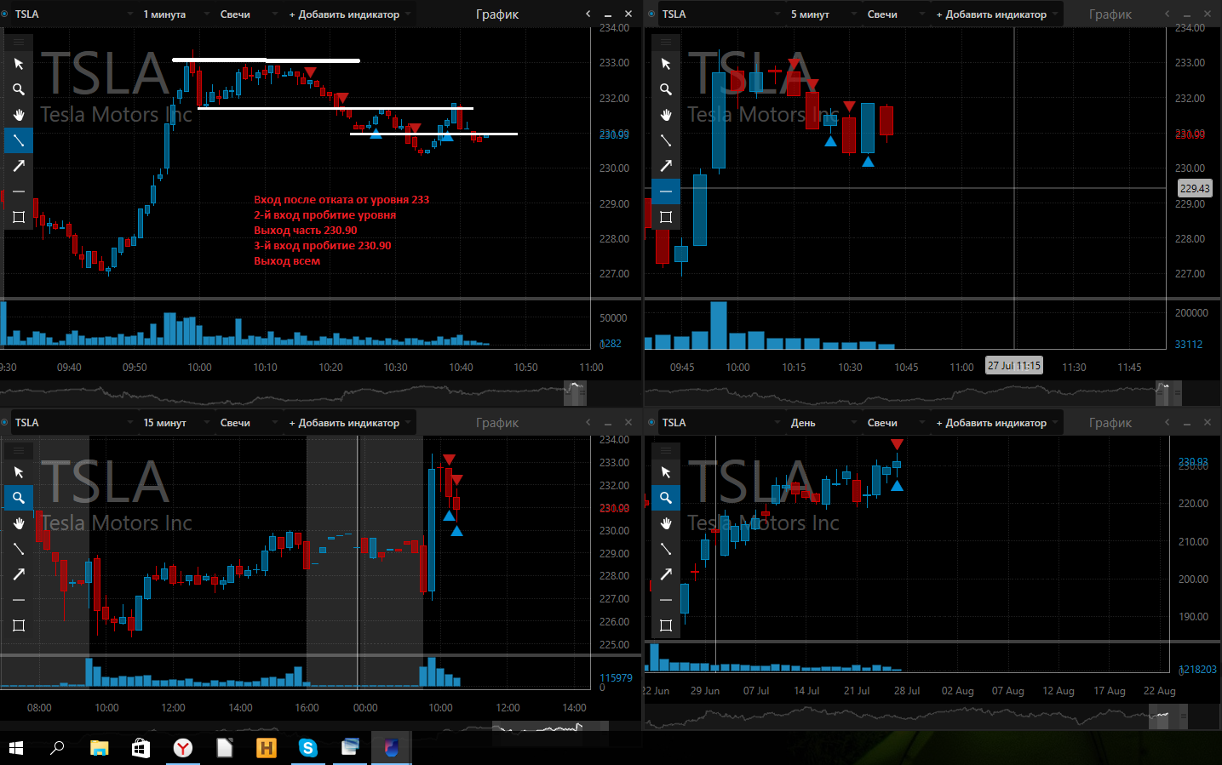Select the zoom magnifier in the 1-minute chart

click(19, 89)
